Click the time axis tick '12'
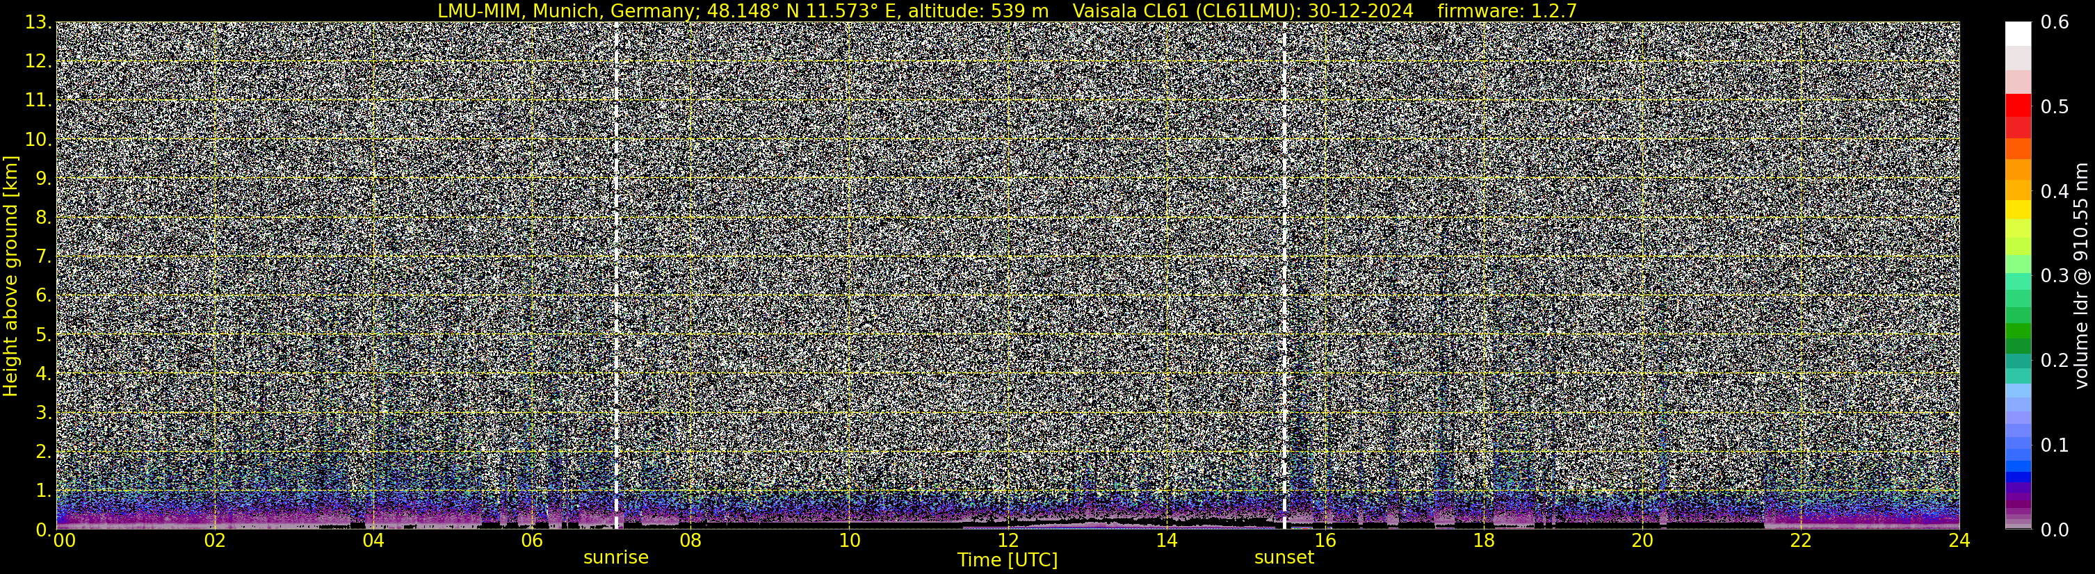This screenshot has height=574, width=2095. pyautogui.click(x=1008, y=541)
